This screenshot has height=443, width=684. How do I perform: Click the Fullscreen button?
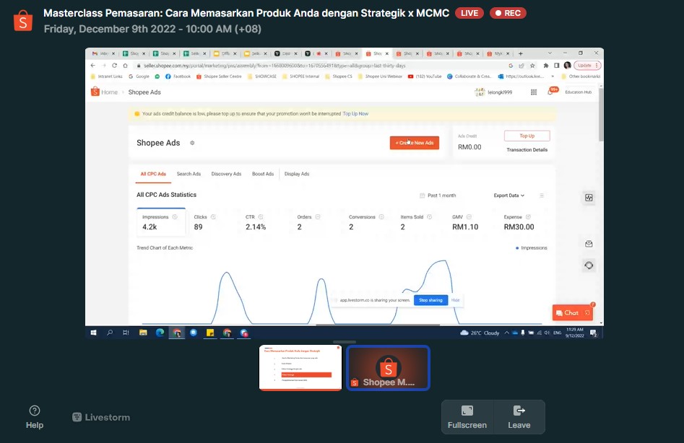point(467,417)
